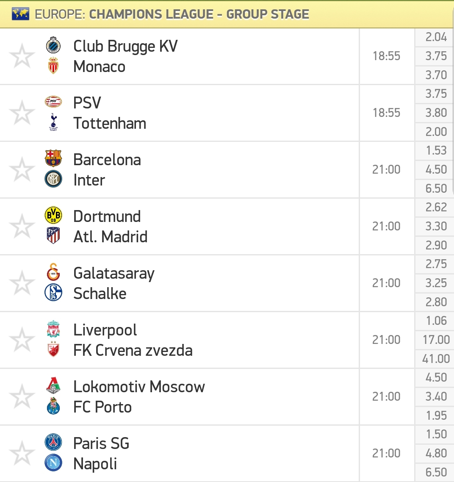Click the Club Brugge KV team crest

click(53, 46)
